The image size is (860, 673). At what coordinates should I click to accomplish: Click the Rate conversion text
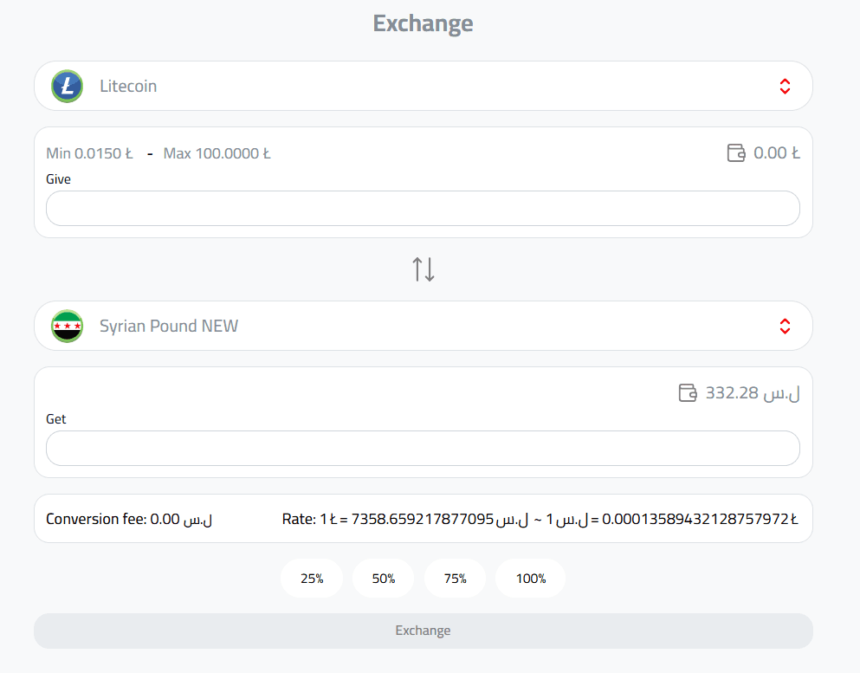pyautogui.click(x=541, y=518)
